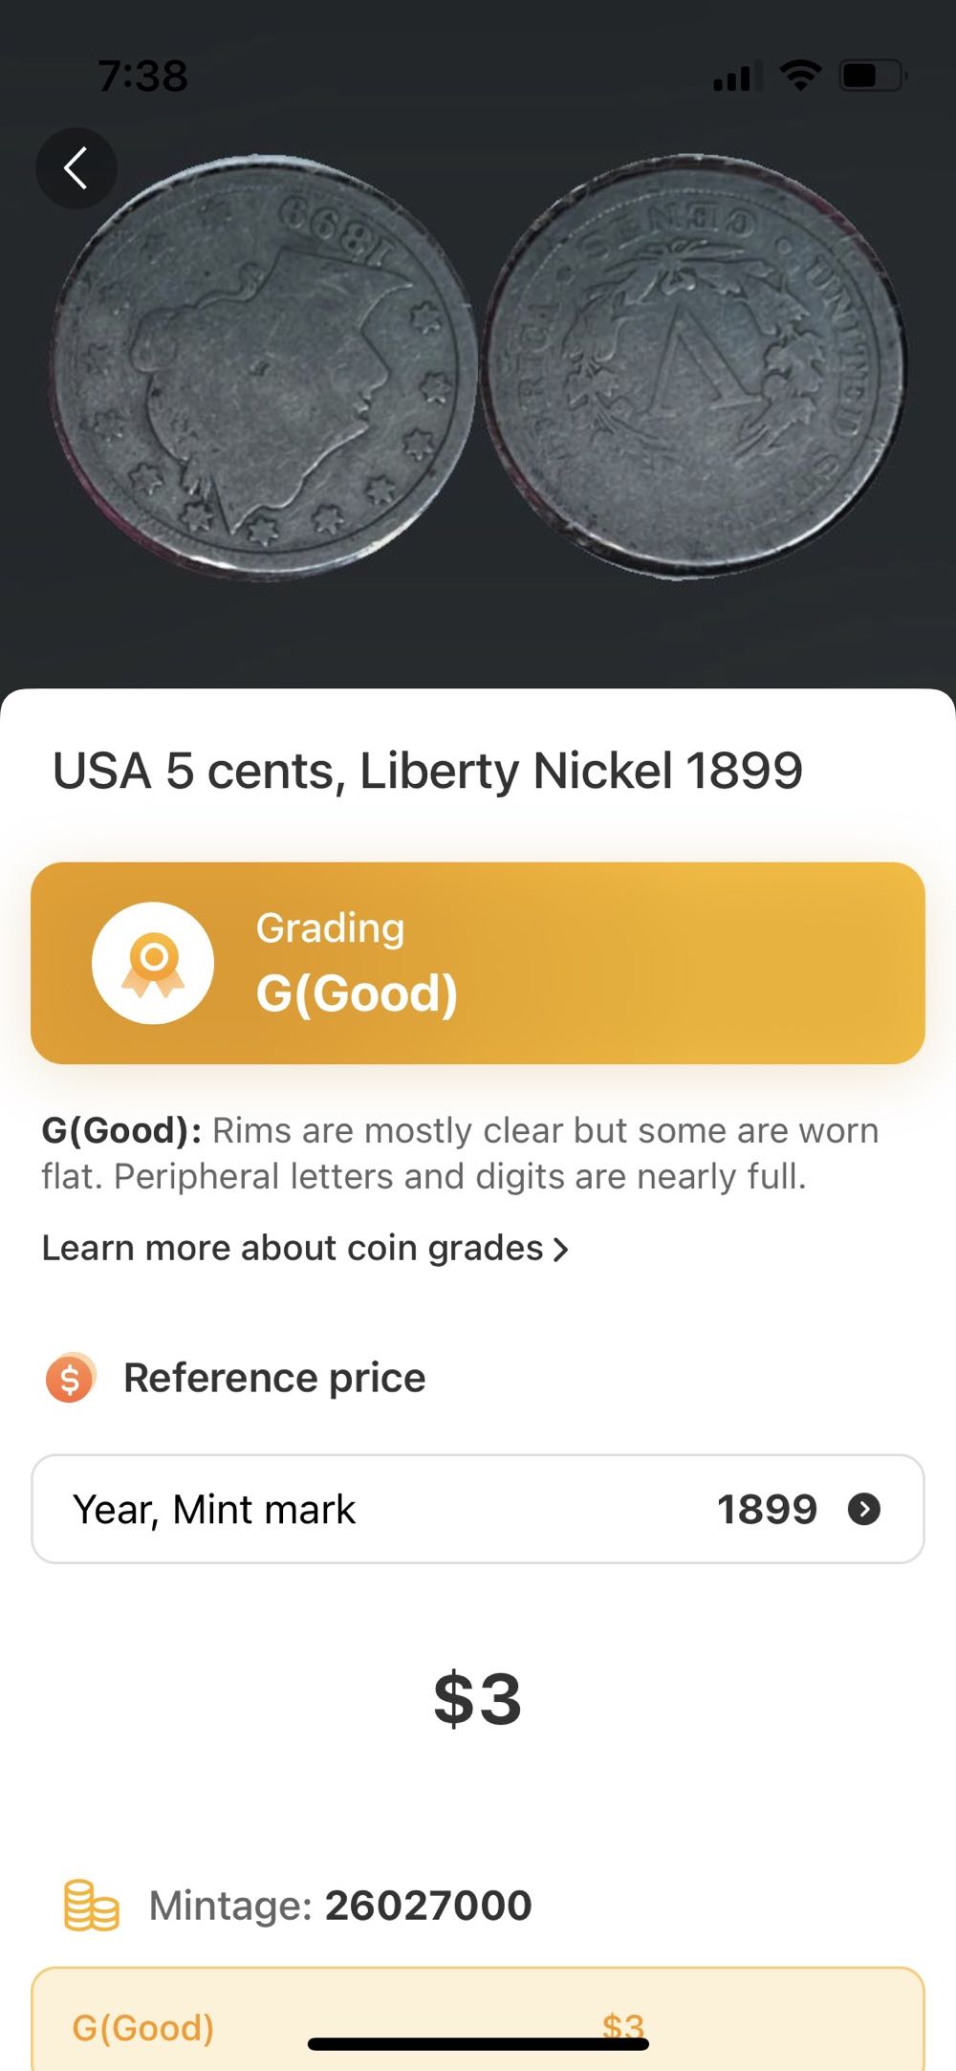View the coin reverse image
Image resolution: width=956 pixels, height=2071 pixels.
(x=695, y=366)
